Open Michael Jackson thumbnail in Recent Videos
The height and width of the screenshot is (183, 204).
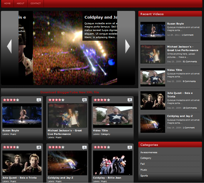[153, 54]
